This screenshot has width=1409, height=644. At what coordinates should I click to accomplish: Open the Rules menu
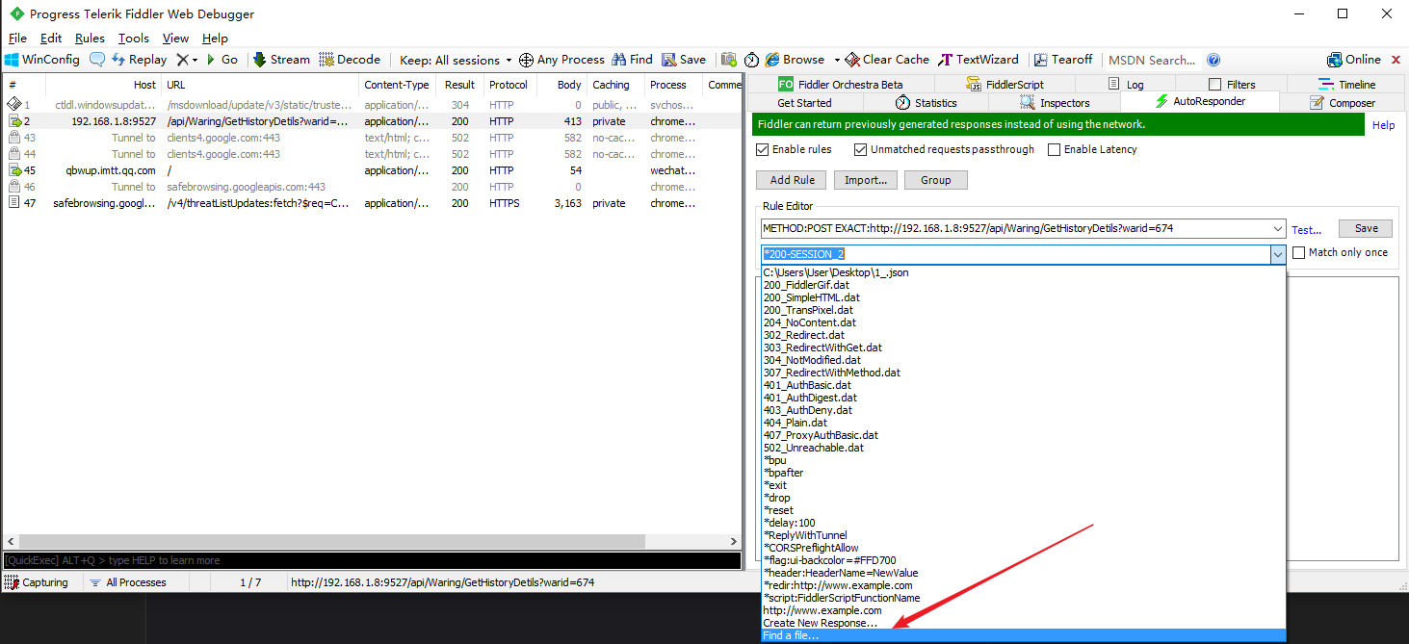tap(90, 39)
